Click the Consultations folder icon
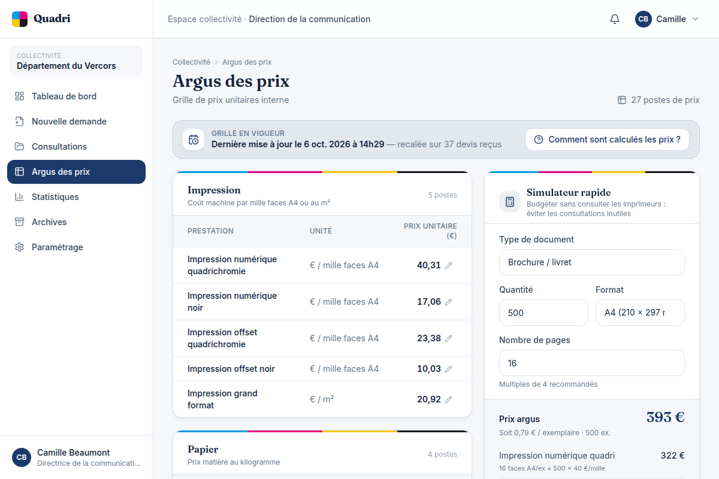The image size is (719, 479). pyautogui.click(x=20, y=147)
